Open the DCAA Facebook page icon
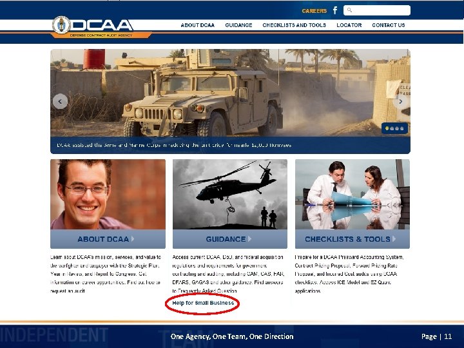 (335, 10)
